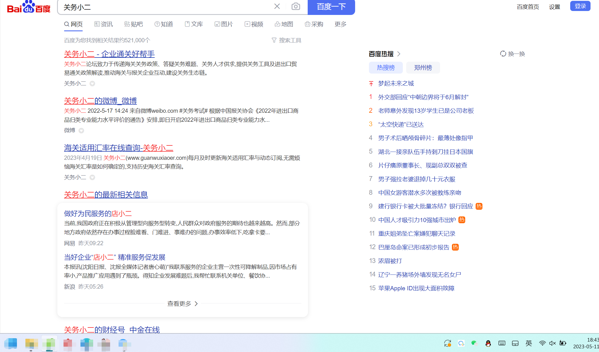Open news 当好企业“店小二” 精准服务促发展
Screen dimensions: 599x352
pyautogui.click(x=115, y=257)
